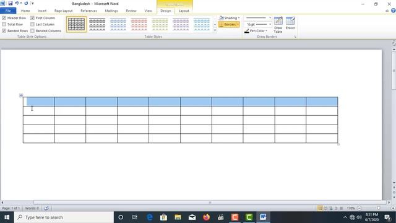Screen dimensions: 396x223
Task: Open the Borders dropdown arrow
Action: click(238, 25)
